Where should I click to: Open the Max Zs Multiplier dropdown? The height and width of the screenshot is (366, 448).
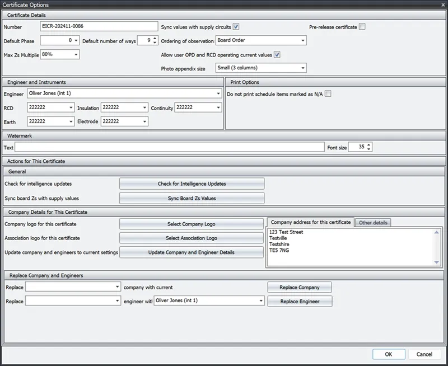(x=75, y=54)
